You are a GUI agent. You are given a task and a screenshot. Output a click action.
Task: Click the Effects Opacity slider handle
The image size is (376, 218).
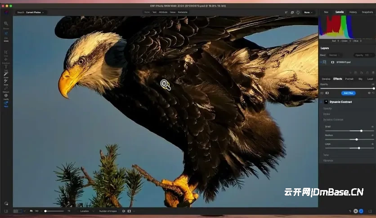point(374,89)
